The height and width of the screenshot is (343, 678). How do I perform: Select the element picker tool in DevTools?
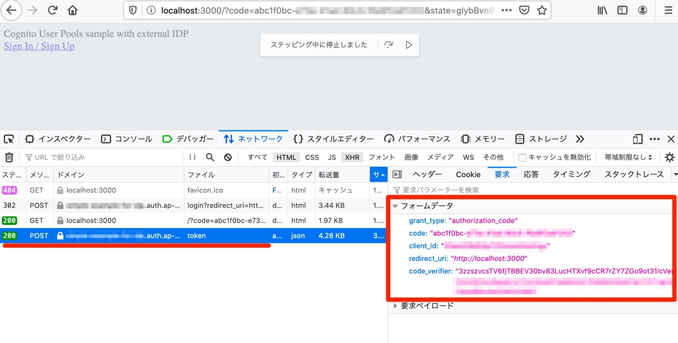pos(9,139)
